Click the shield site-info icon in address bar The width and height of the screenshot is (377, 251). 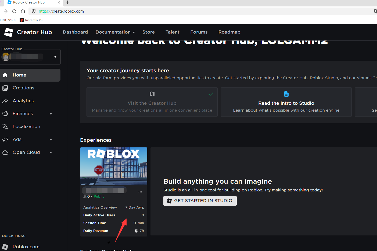pos(34,11)
